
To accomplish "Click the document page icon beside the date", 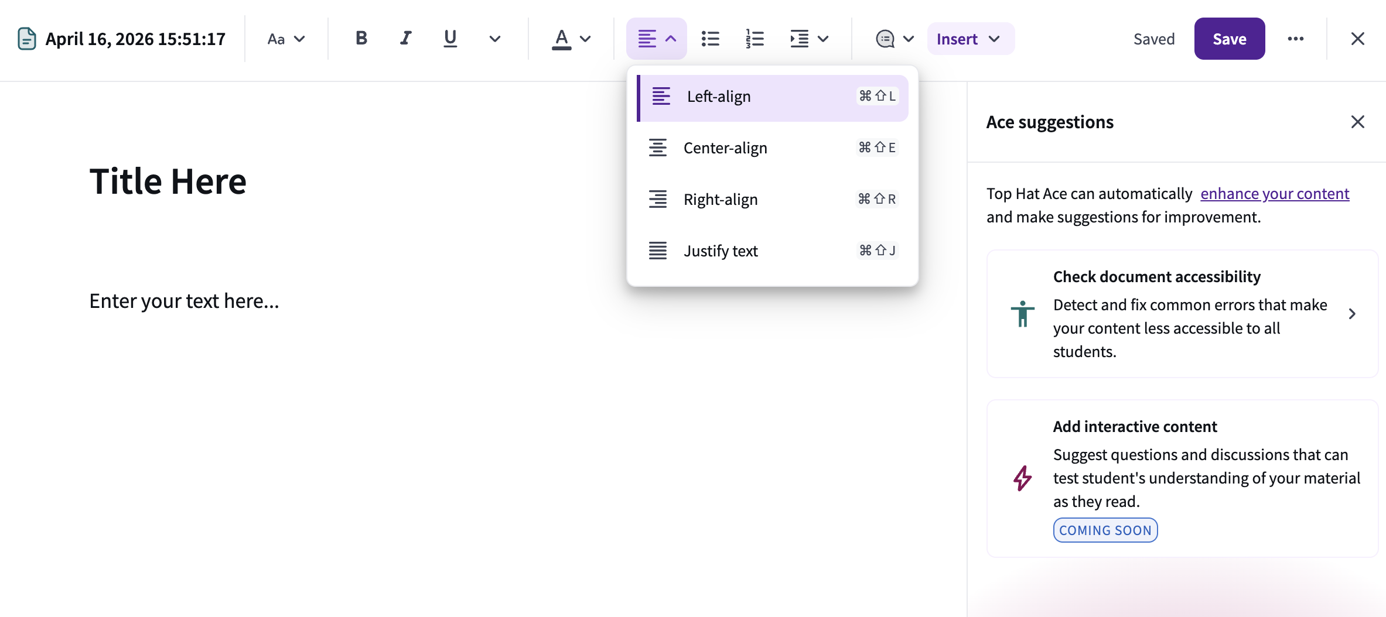I will [27, 39].
